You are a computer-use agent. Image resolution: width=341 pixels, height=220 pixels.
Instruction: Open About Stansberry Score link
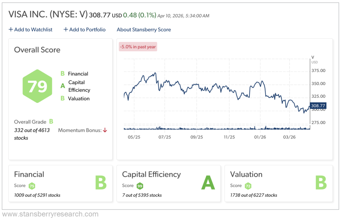click(x=144, y=30)
